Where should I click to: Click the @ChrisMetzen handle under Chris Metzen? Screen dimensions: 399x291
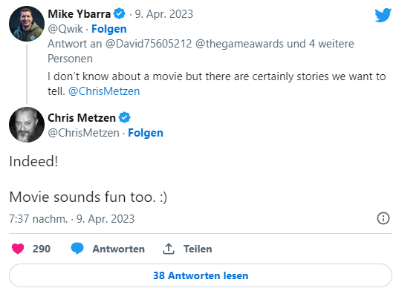83,133
